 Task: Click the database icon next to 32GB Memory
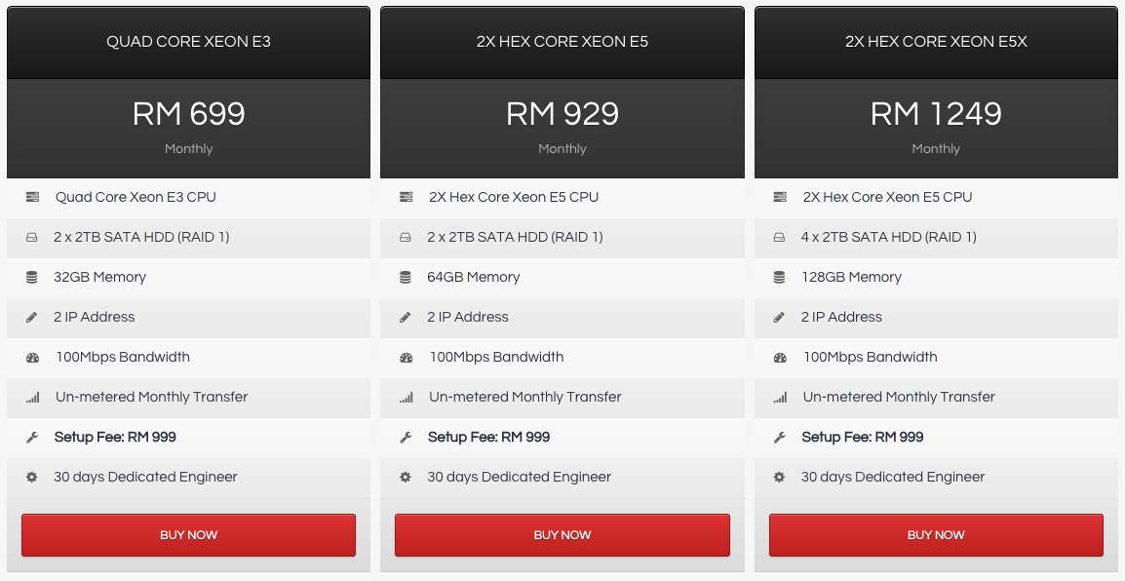click(x=31, y=277)
